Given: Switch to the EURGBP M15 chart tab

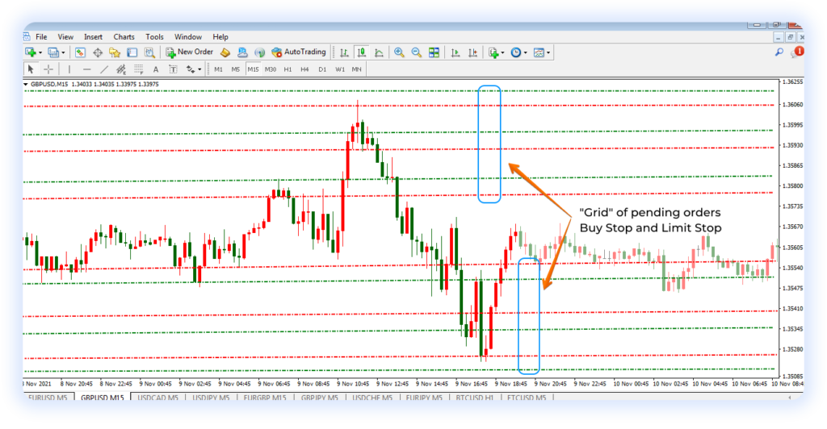Looking at the screenshot, I should pyautogui.click(x=265, y=398).
